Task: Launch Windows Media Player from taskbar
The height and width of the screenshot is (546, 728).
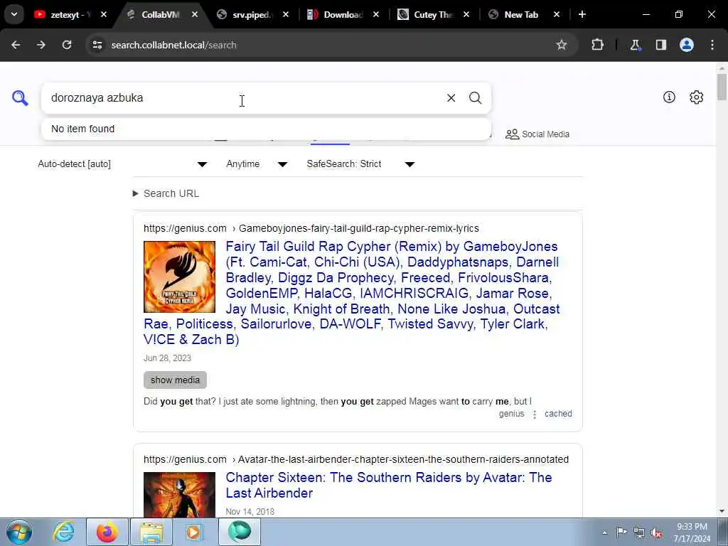Action: [x=195, y=532]
